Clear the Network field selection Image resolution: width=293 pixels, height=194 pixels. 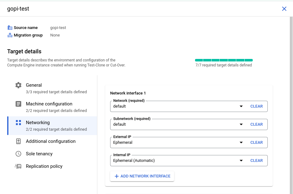256,106
